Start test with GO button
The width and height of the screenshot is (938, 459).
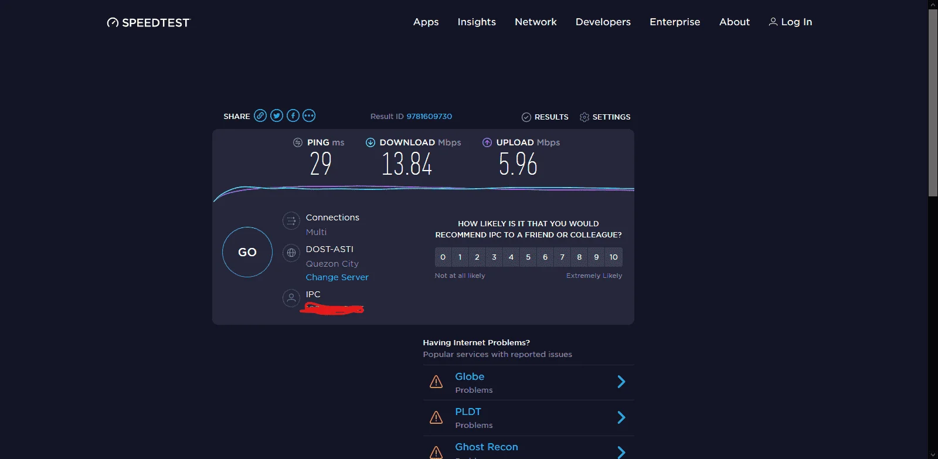point(247,252)
